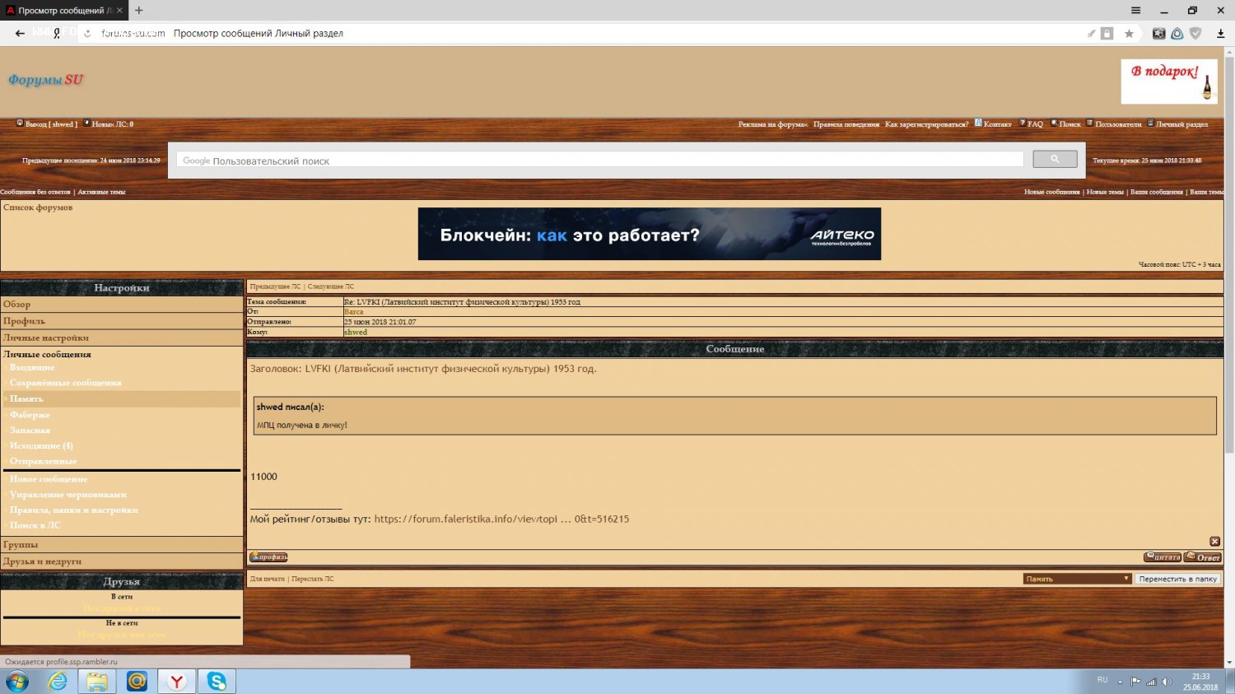
Task: Open the Входящие inbox folder
Action: pyautogui.click(x=32, y=367)
